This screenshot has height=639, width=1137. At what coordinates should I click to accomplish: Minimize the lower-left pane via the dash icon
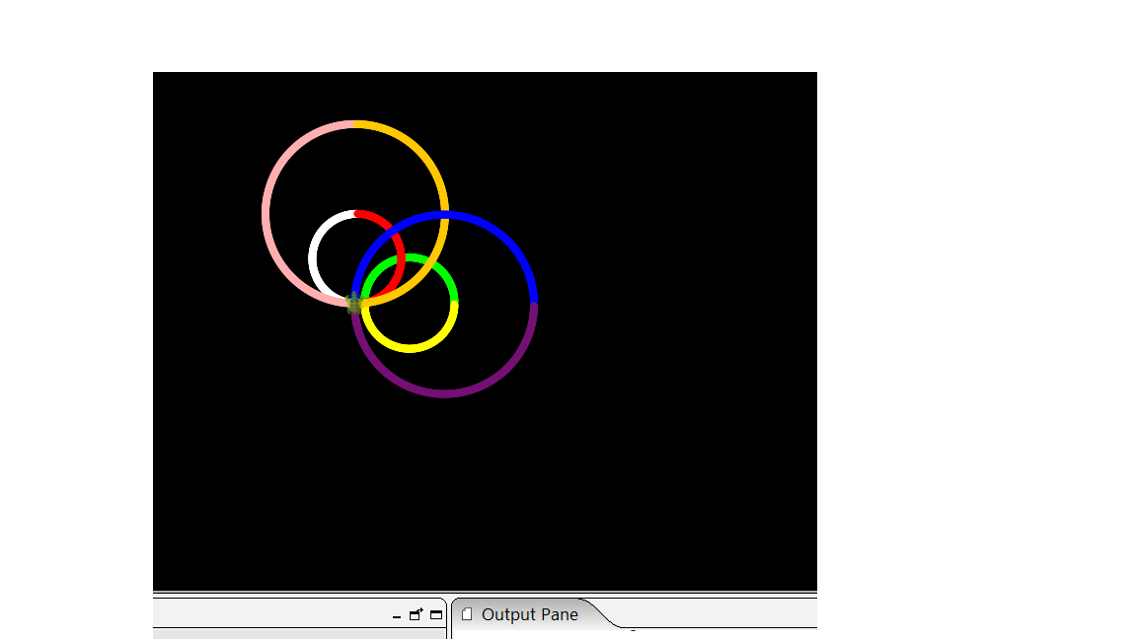[x=397, y=616]
